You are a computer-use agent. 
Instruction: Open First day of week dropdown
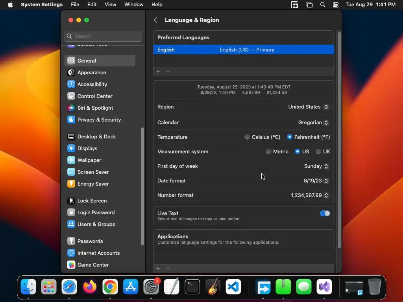(316, 166)
